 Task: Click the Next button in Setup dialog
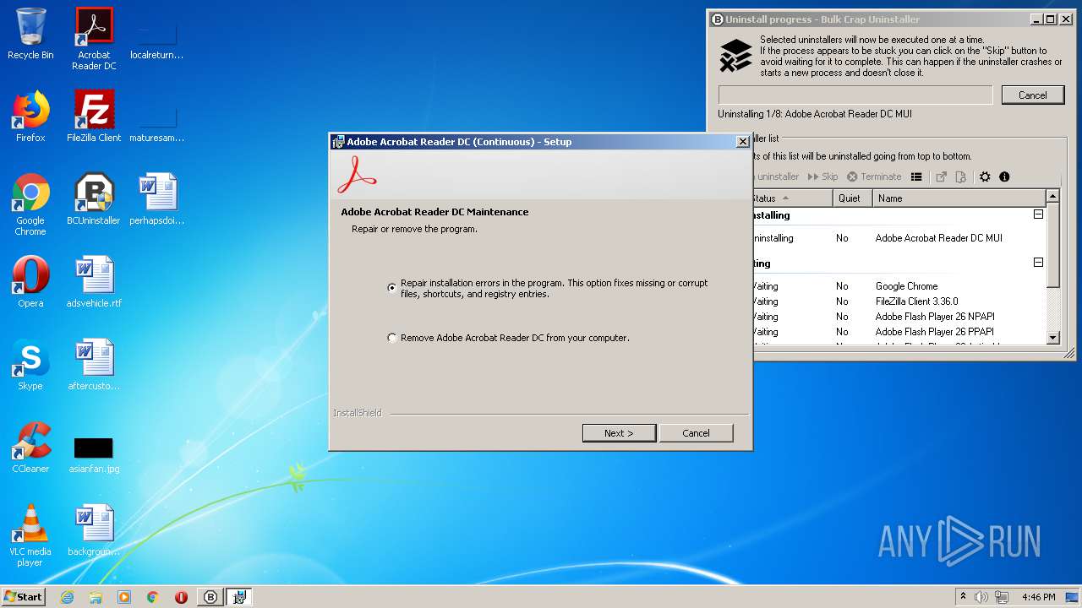coord(619,433)
